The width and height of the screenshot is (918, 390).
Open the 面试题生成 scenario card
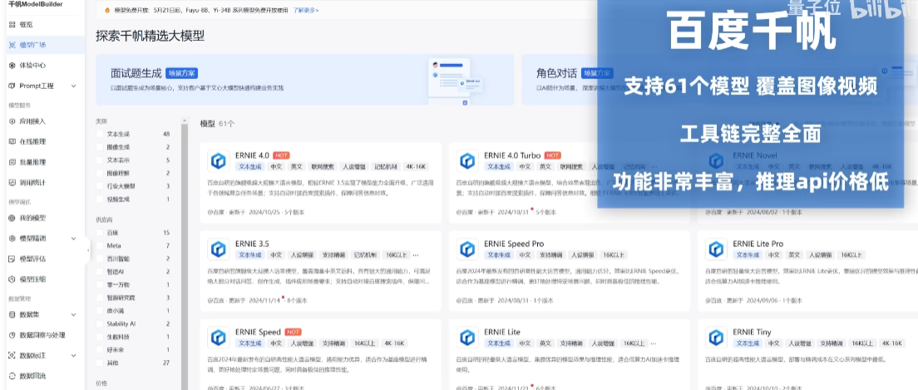tap(304, 79)
